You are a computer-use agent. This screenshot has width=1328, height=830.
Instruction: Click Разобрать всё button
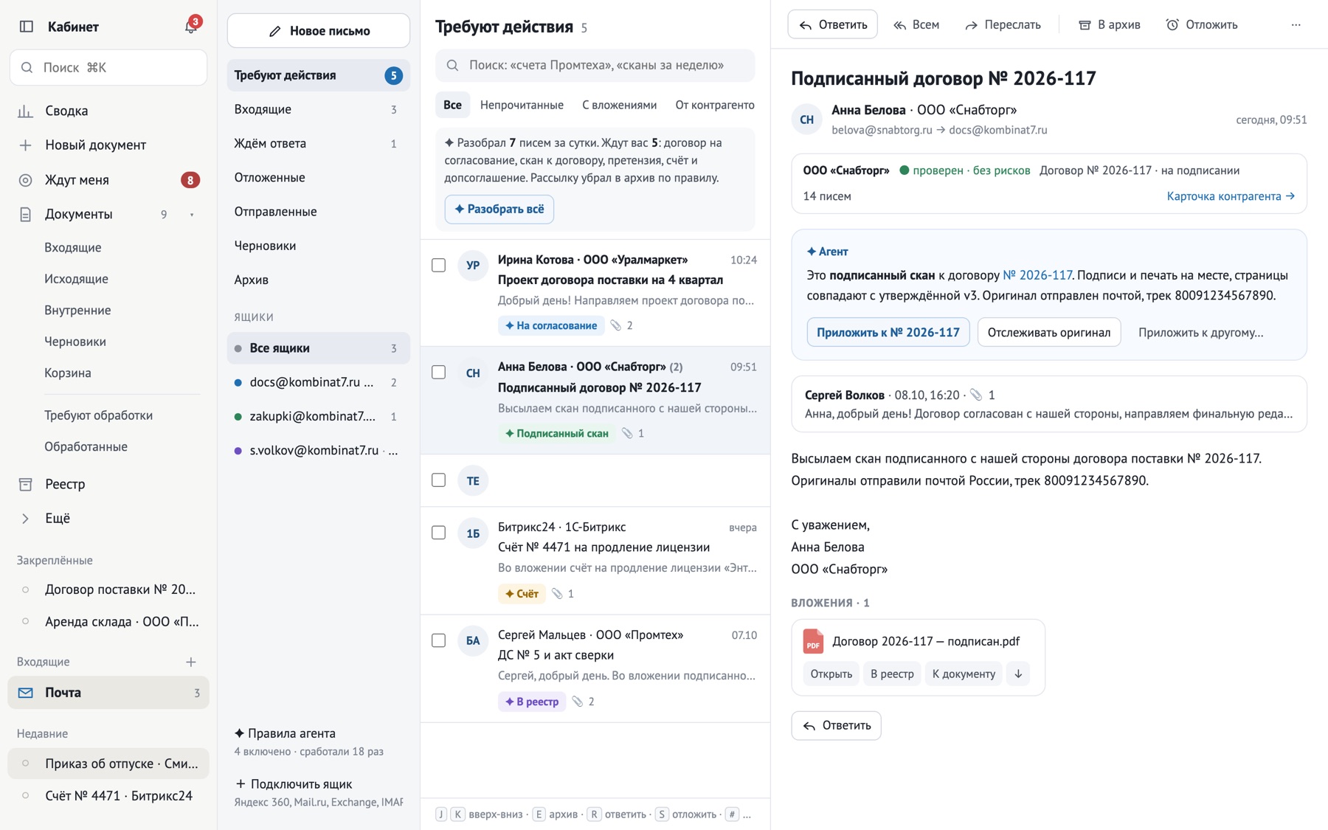click(x=499, y=209)
